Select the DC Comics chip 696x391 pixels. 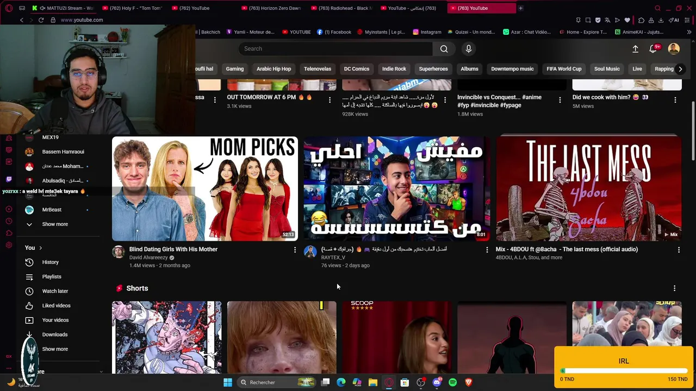coord(357,69)
